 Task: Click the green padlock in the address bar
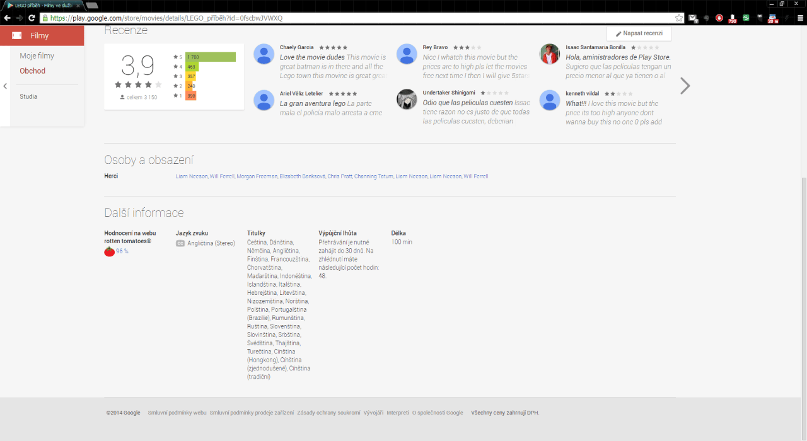(x=45, y=18)
